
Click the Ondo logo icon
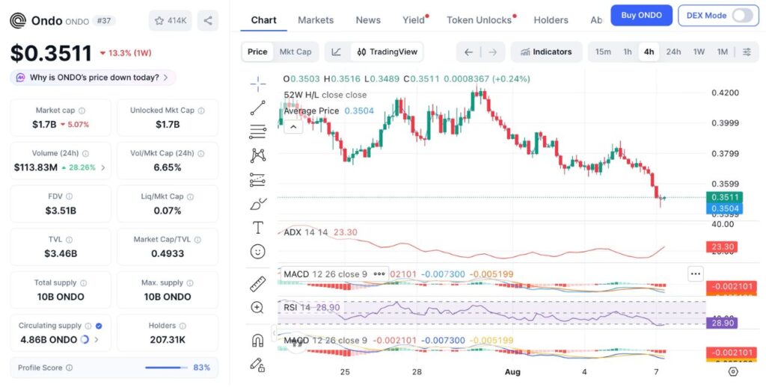click(x=18, y=20)
